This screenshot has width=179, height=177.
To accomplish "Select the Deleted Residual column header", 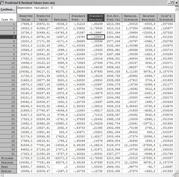I will tap(148, 17).
